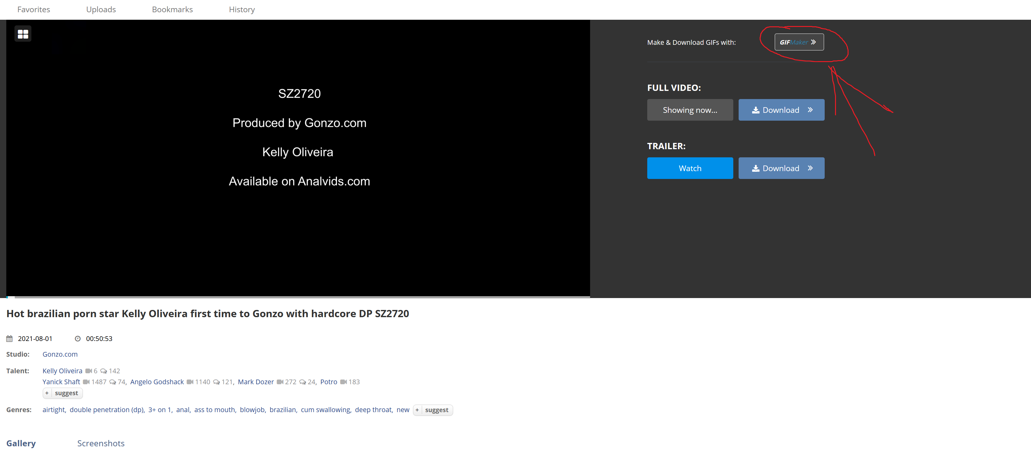The image size is (1031, 456).
Task: Click the clock icon beside the duration
Action: (78, 338)
